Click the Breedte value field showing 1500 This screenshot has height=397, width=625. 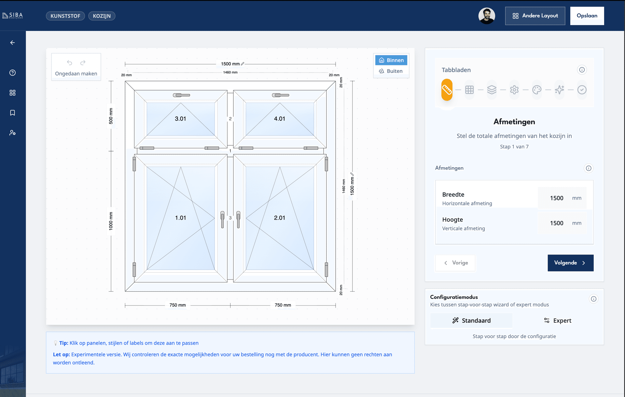pos(557,198)
